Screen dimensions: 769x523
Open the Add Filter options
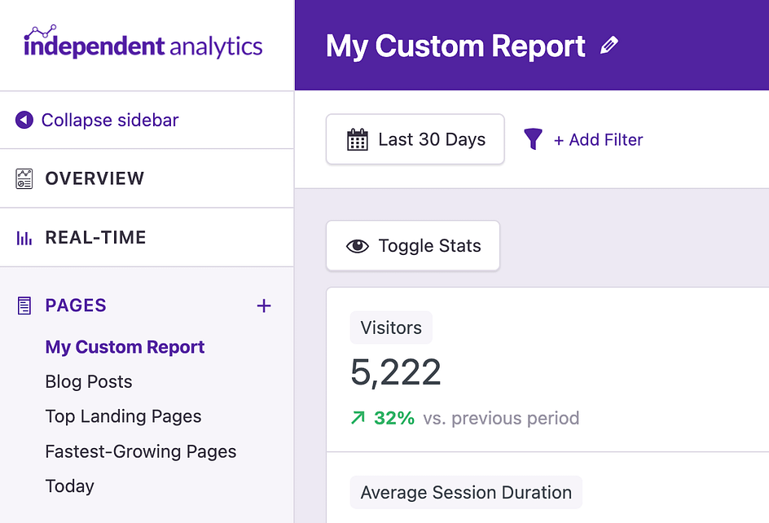(598, 139)
